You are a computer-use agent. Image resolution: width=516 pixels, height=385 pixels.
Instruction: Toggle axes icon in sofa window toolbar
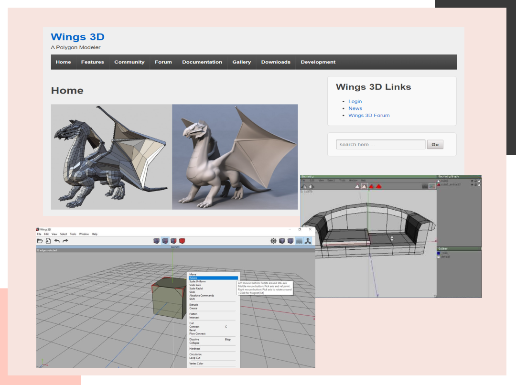(432, 186)
